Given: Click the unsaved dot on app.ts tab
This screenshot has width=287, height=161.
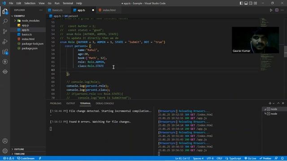Looking at the screenshot, I should tap(93, 10).
